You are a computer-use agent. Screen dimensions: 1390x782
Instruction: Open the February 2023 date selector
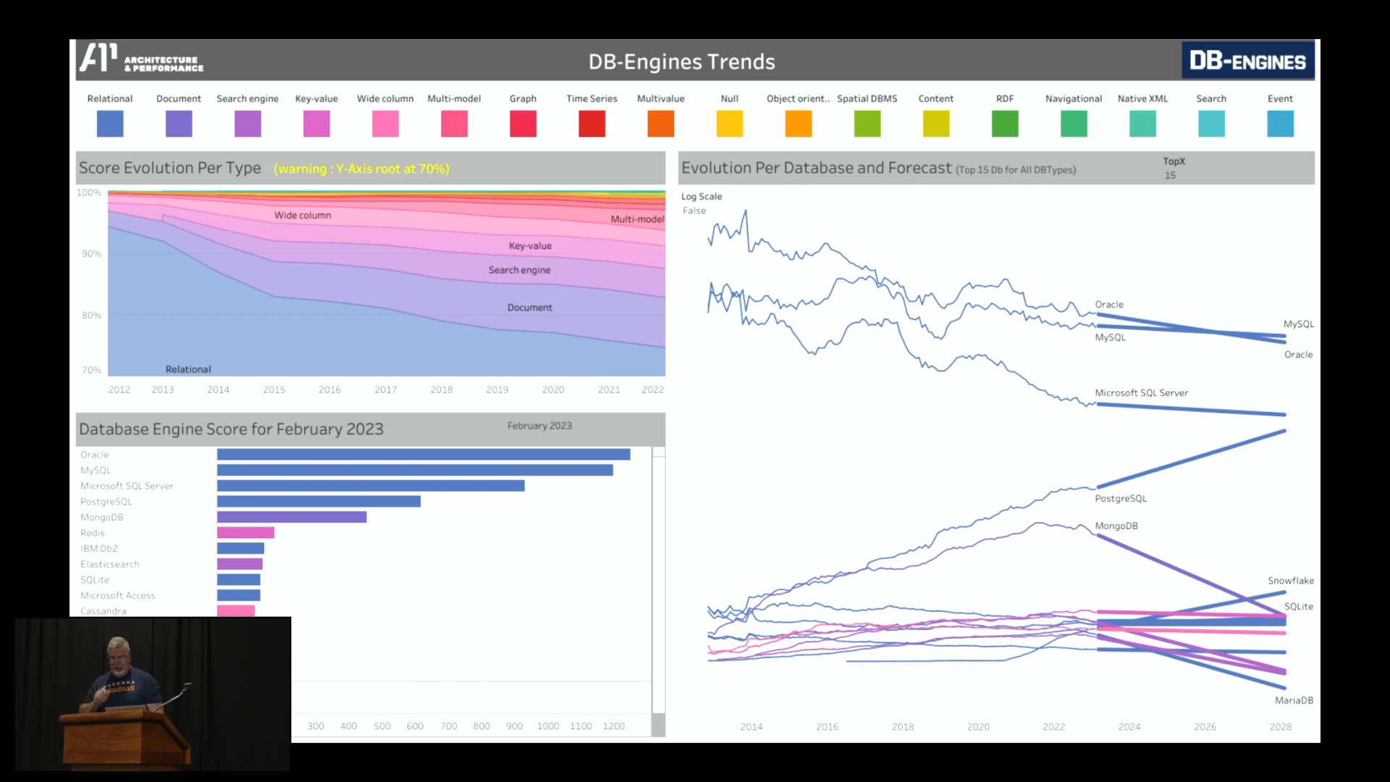[x=539, y=426]
